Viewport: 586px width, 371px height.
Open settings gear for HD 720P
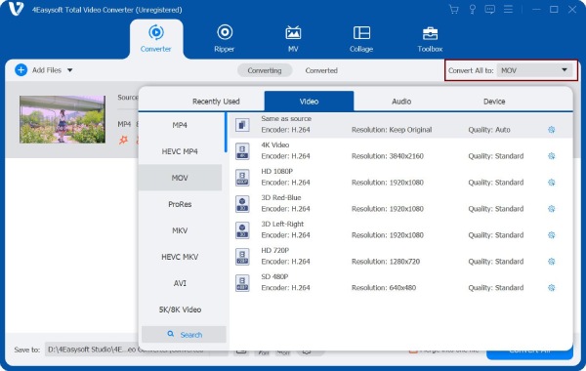pyautogui.click(x=551, y=261)
